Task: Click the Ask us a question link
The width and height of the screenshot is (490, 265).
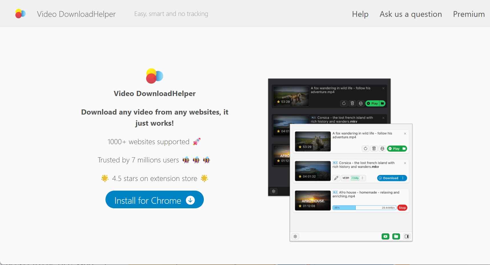Action: pyautogui.click(x=410, y=14)
